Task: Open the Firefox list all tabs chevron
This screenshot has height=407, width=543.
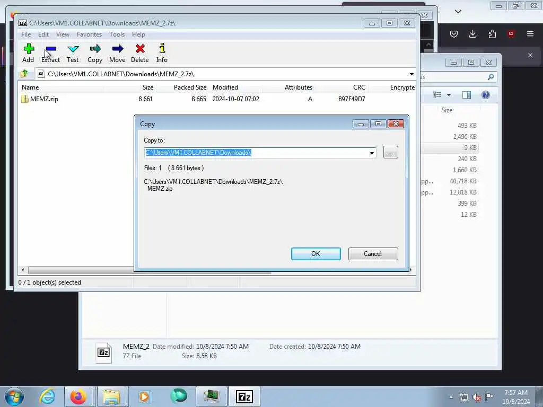Action: [x=458, y=12]
